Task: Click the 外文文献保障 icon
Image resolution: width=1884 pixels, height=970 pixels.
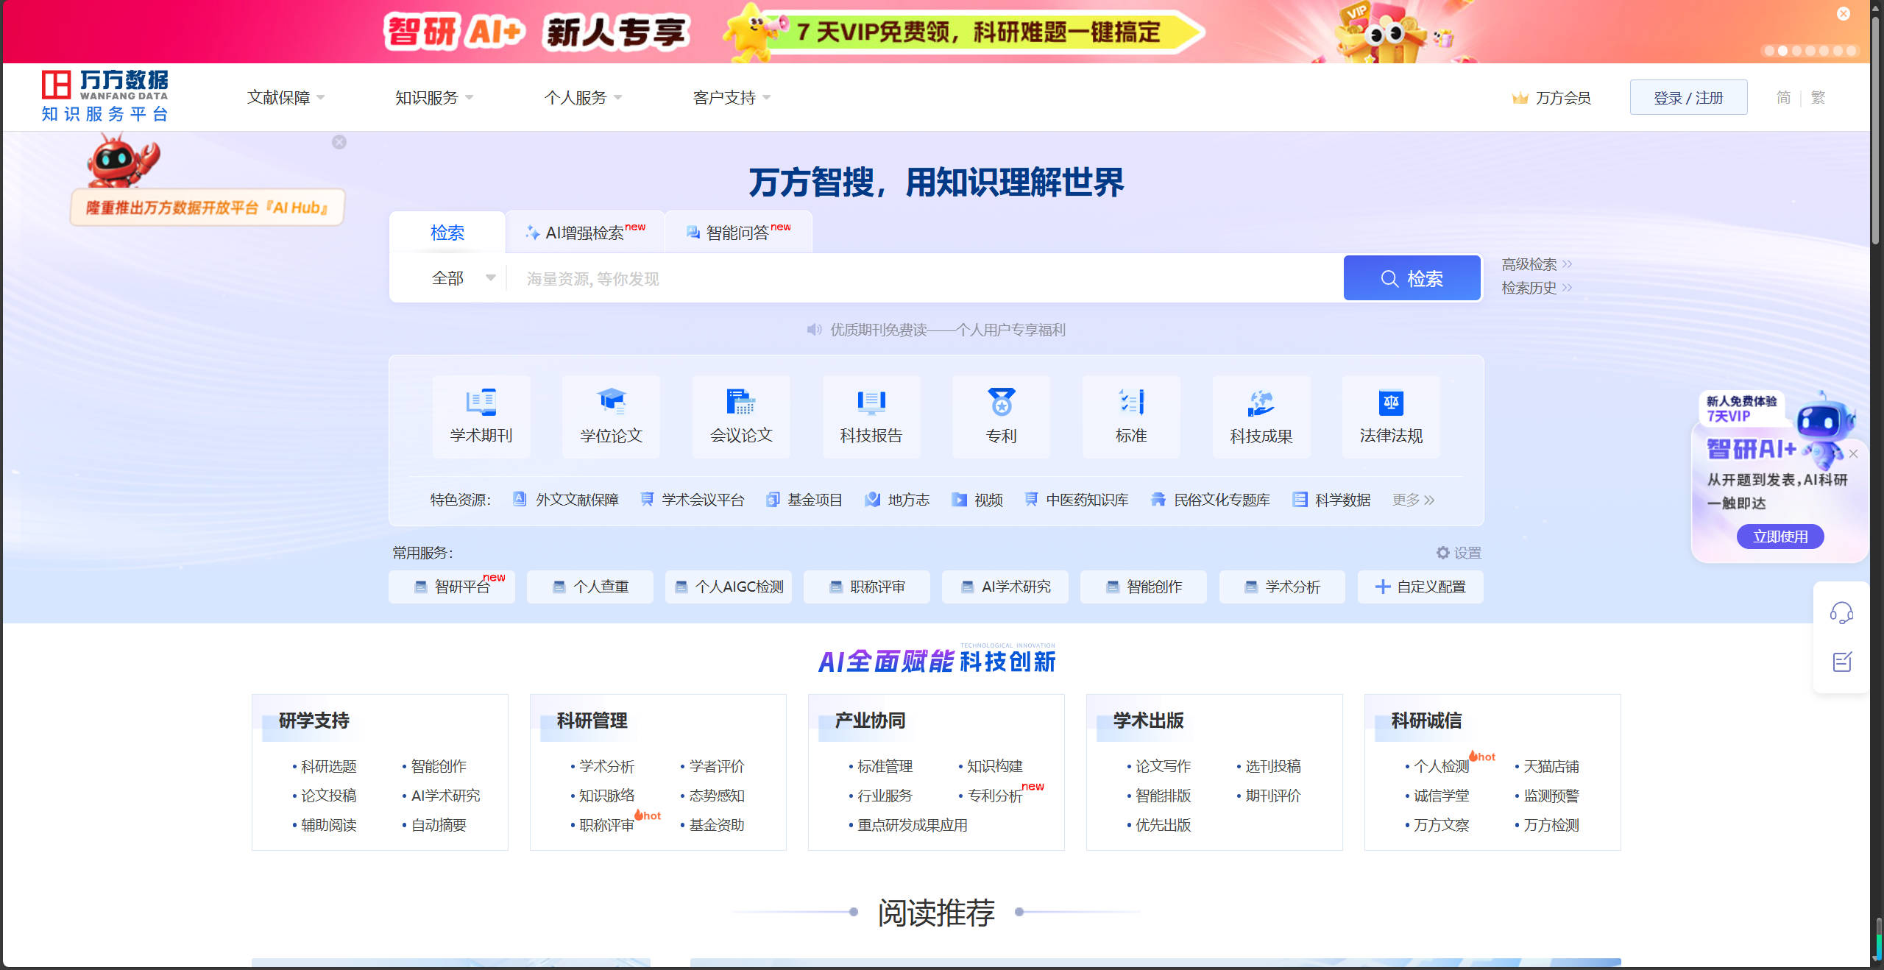Action: [520, 499]
